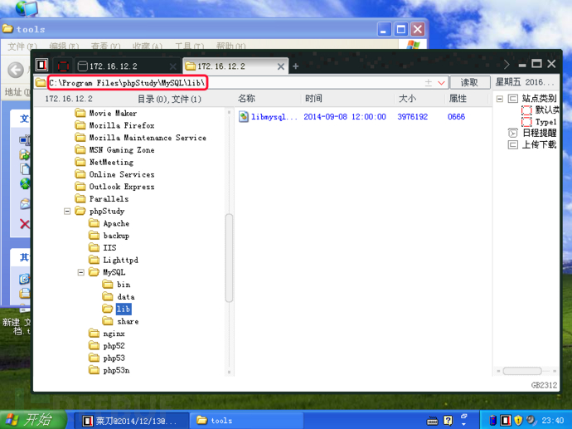This screenshot has height=429, width=572.
Task: Select the highlighted lib folder
Action: pos(124,309)
